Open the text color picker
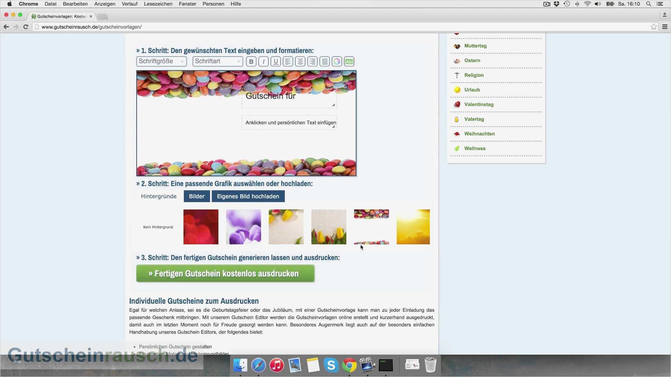 pyautogui.click(x=337, y=62)
